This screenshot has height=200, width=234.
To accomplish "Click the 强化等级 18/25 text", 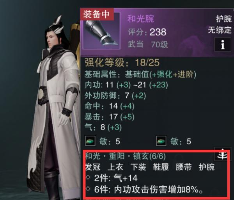I will pyautogui.click(x=122, y=62).
